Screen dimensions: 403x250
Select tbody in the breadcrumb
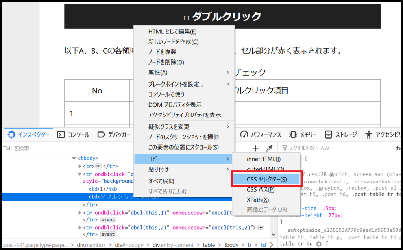(x=231, y=245)
